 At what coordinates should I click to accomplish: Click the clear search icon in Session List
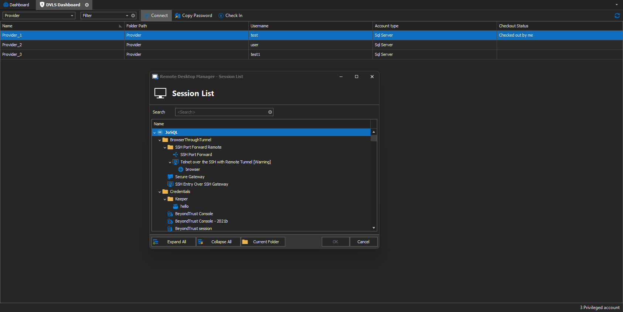270,112
